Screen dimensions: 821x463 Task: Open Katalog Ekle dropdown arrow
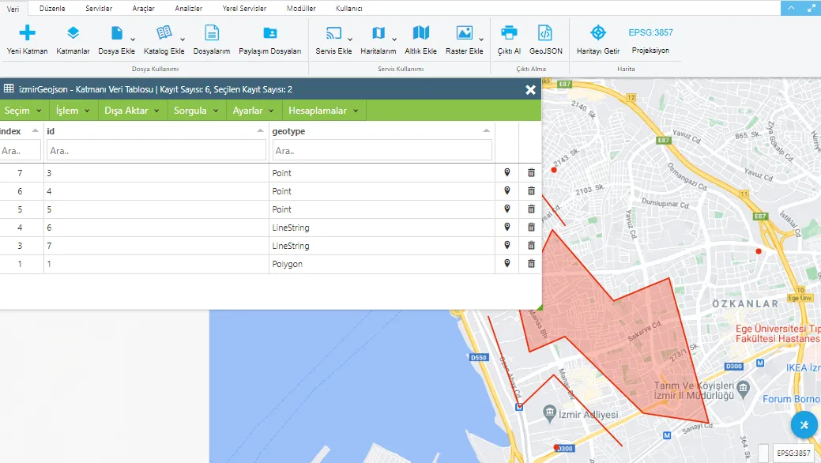point(183,40)
